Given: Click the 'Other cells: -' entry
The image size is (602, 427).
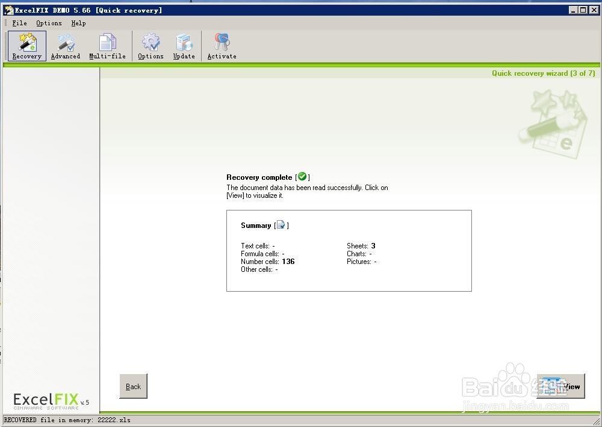Looking at the screenshot, I should point(259,269).
